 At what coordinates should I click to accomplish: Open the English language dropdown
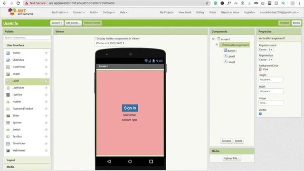click(x=249, y=12)
